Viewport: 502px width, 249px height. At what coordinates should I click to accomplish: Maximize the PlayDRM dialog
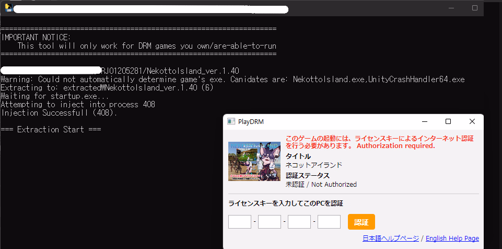448,121
